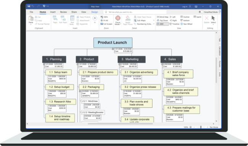This screenshot has width=248, height=146.
Task: Click the Delete X icon
Action: 206,18
